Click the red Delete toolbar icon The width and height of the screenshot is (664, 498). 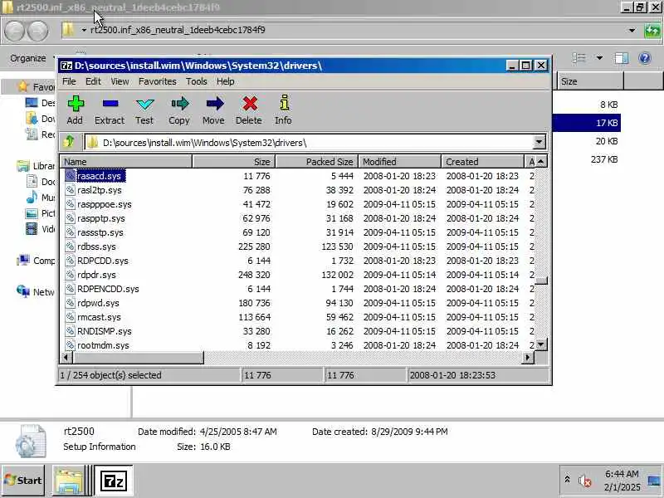click(x=249, y=110)
